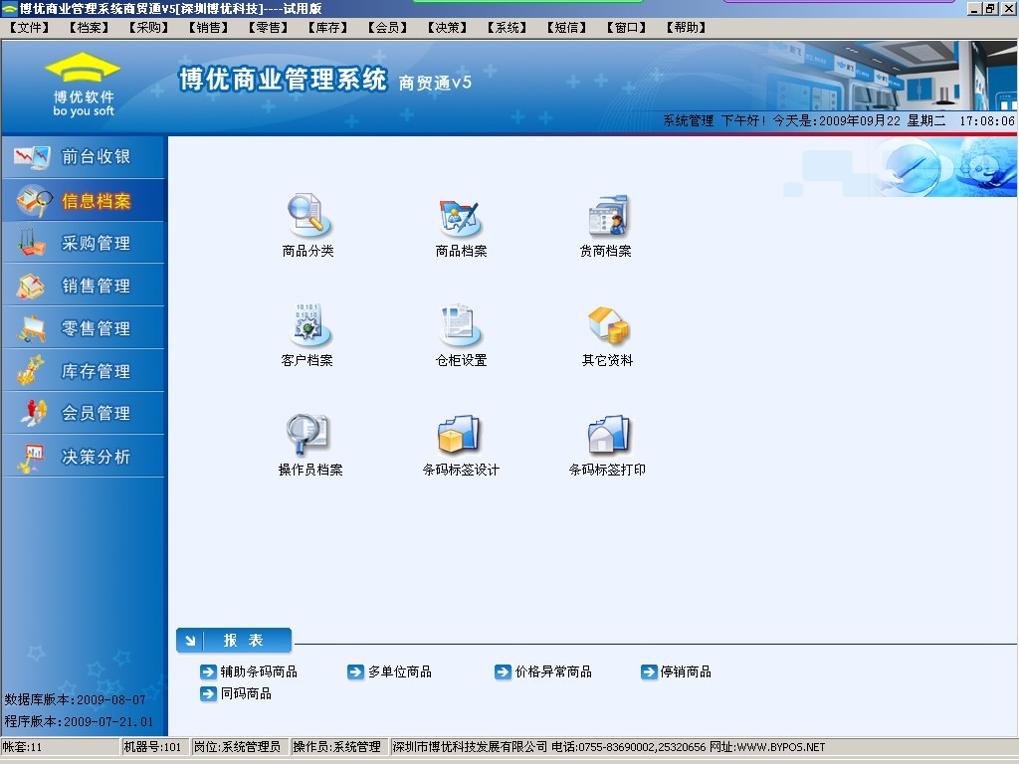1019x764 pixels.
Task: Open the 仓柜设置 icon
Action: coord(461,326)
